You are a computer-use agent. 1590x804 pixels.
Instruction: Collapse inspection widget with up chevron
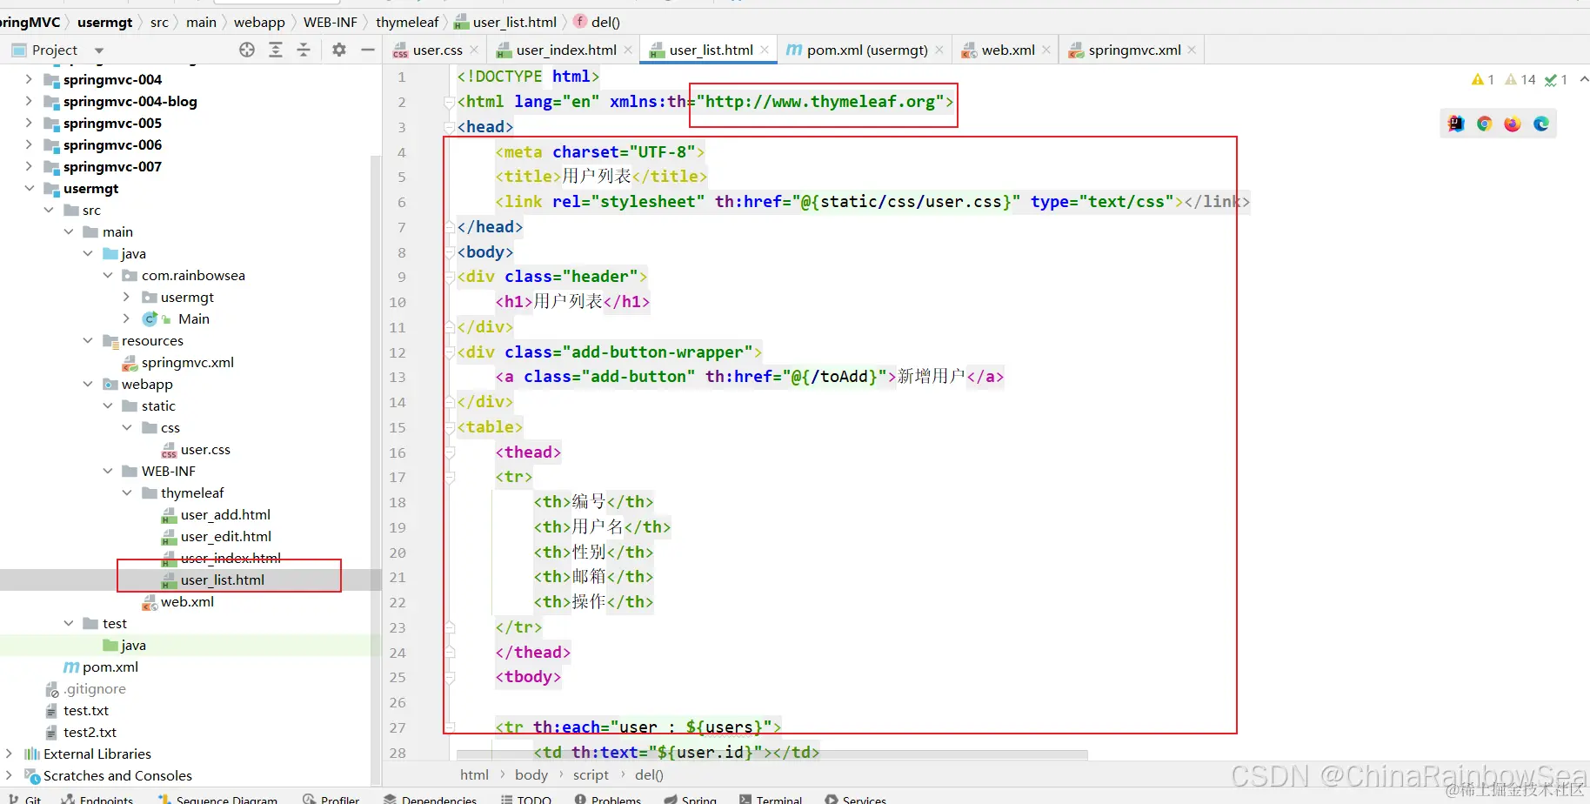pos(1584,80)
